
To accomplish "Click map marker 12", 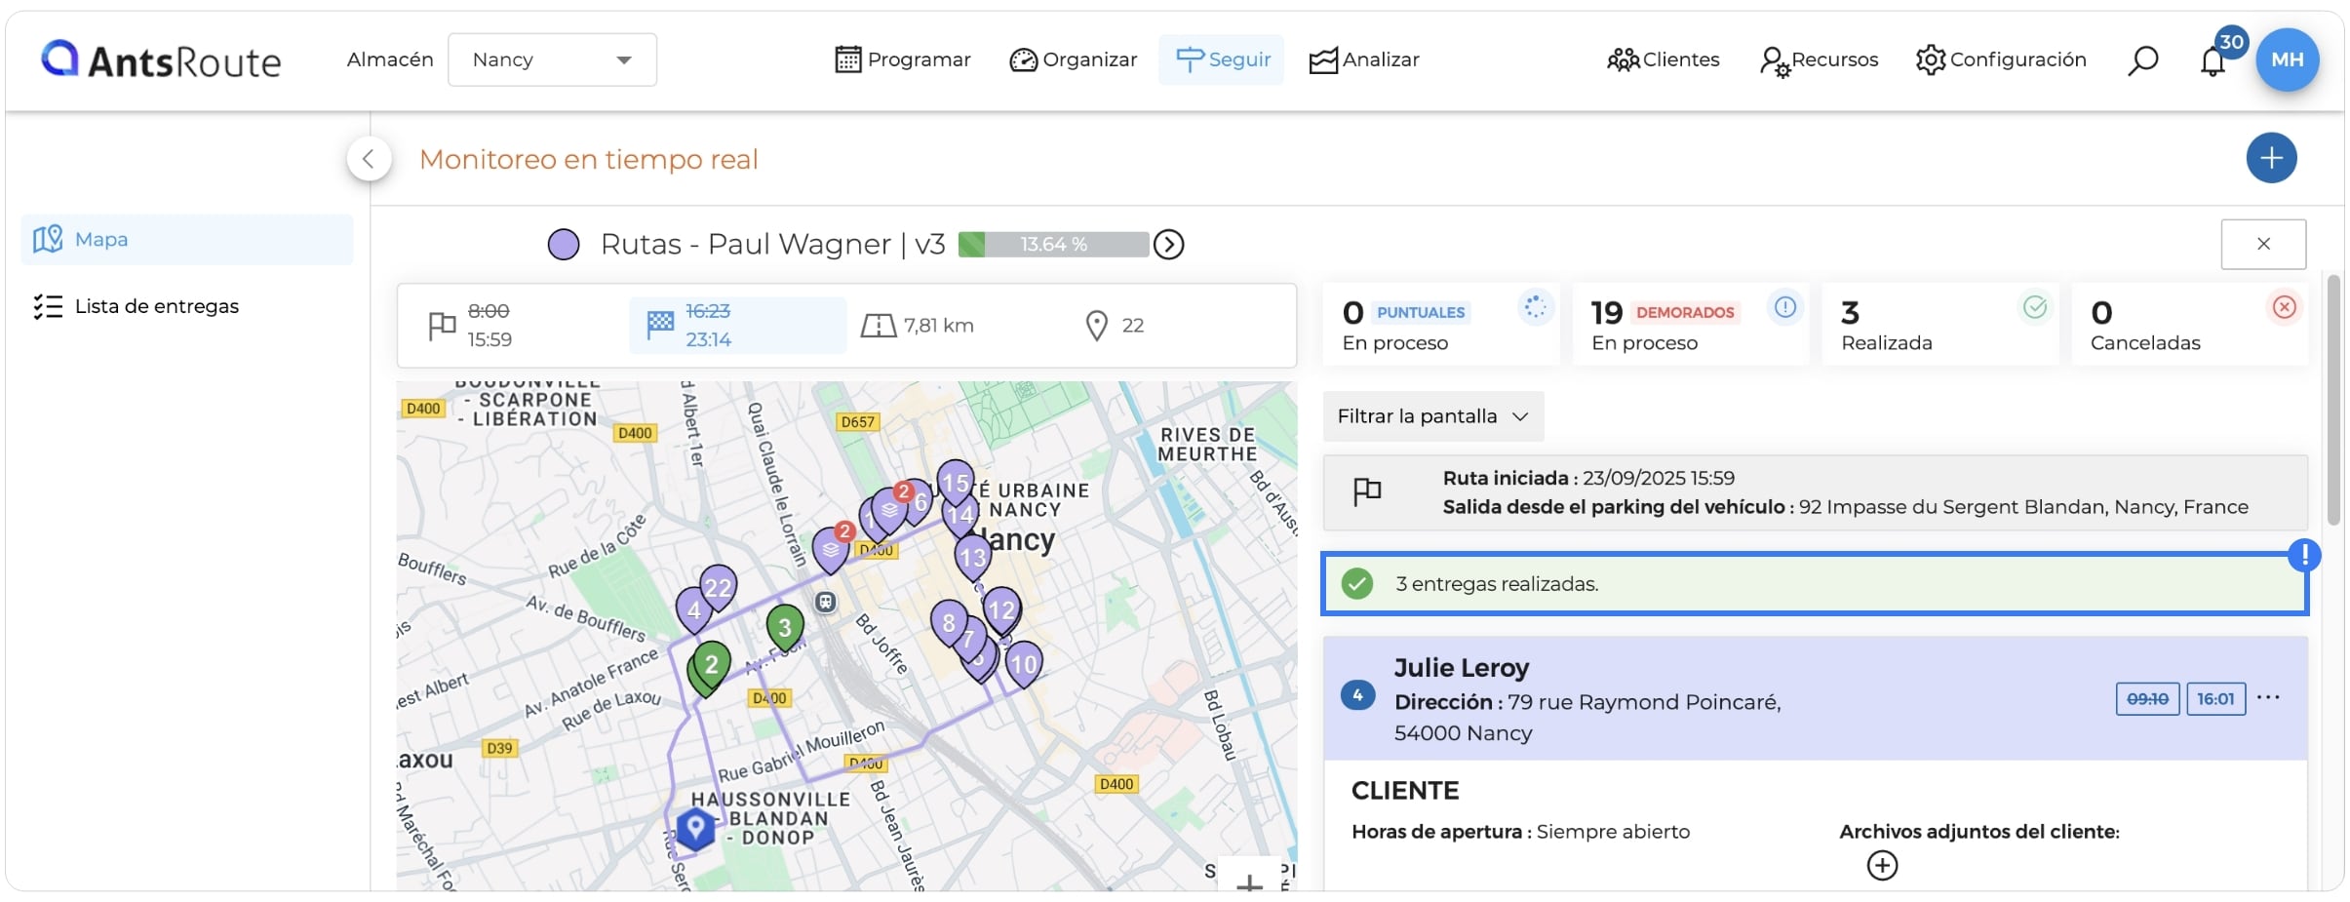I will (1001, 609).
